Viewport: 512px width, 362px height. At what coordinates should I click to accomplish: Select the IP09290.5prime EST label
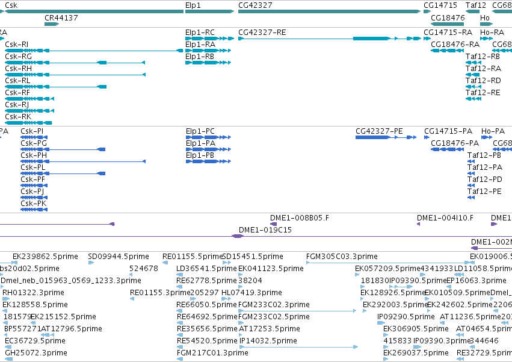click(406, 317)
